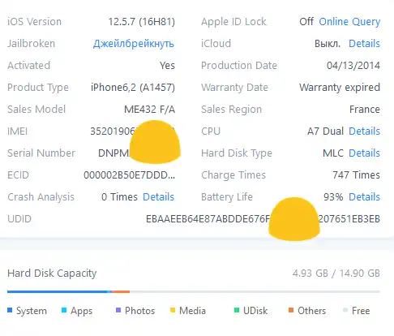This screenshot has width=394, height=336.
Task: Open the Jailbroken Джейлбрейкнуть link
Action: tap(134, 44)
